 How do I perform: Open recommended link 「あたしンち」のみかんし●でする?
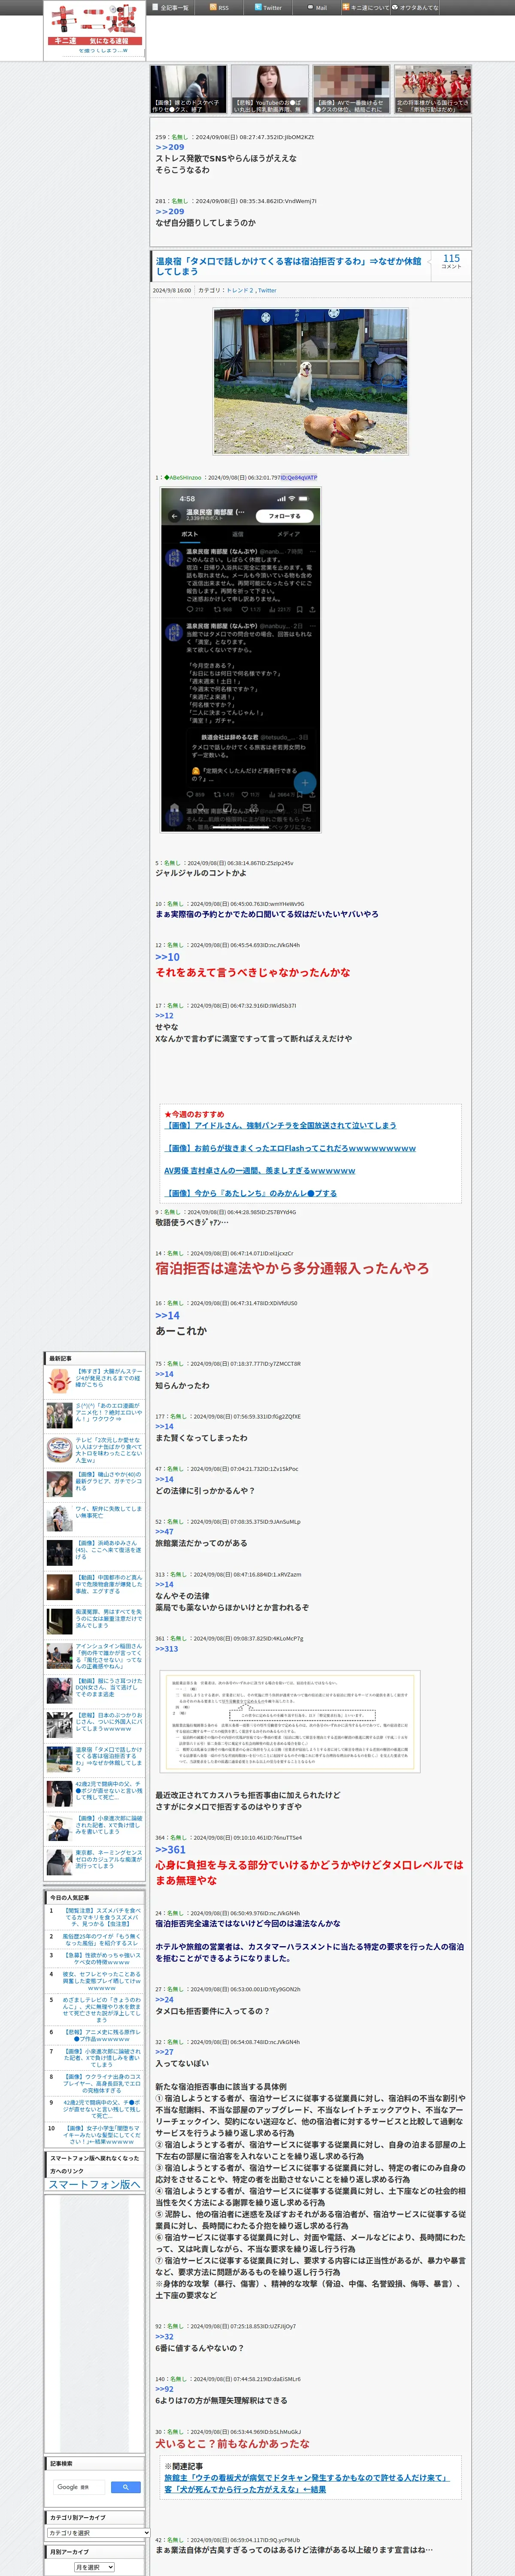(250, 1194)
